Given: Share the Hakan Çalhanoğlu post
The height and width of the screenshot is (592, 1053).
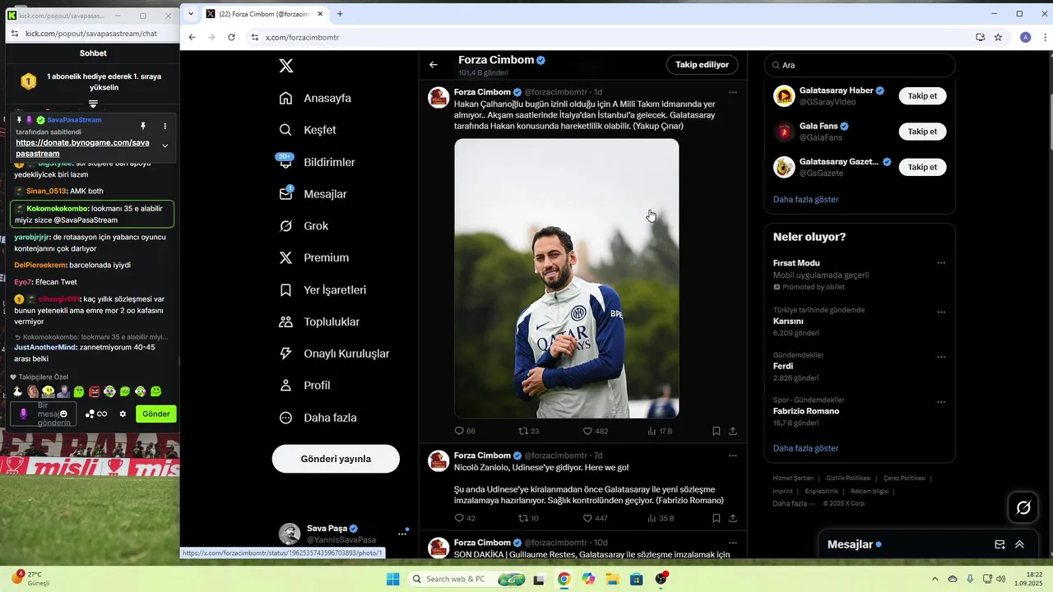Looking at the screenshot, I should pyautogui.click(x=733, y=431).
